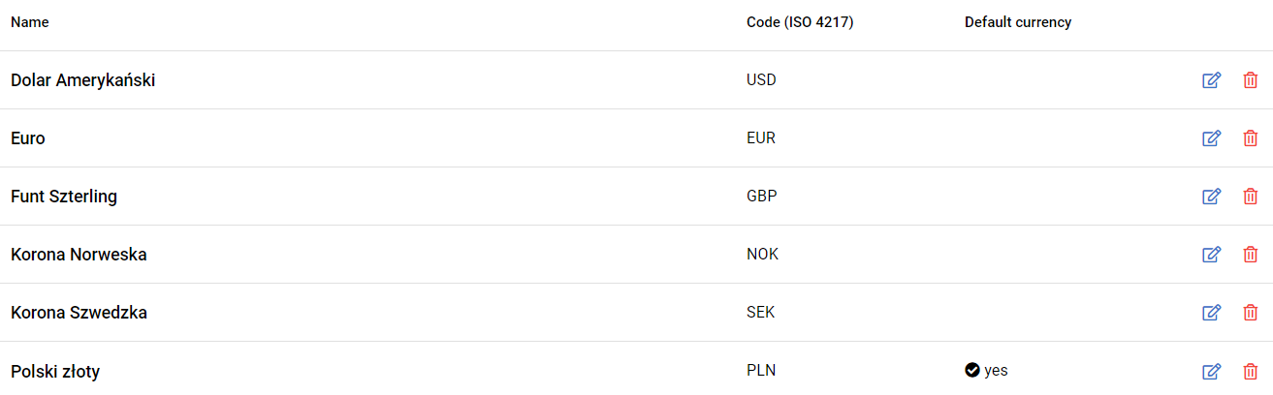Click the USD currency code
This screenshot has width=1273, height=395.
click(761, 80)
